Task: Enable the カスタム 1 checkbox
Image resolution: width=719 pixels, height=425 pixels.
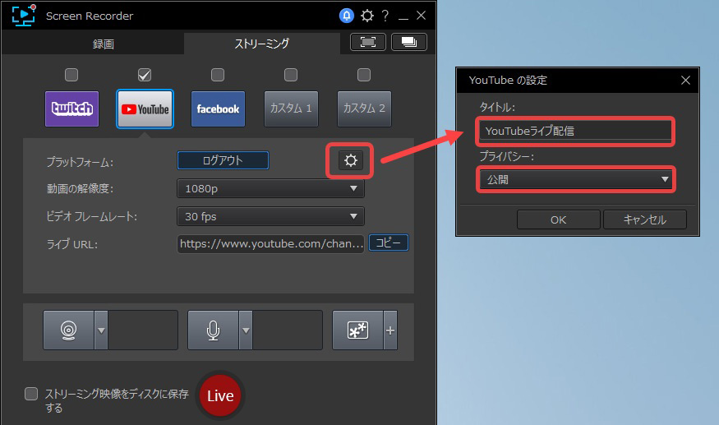Action: click(291, 75)
